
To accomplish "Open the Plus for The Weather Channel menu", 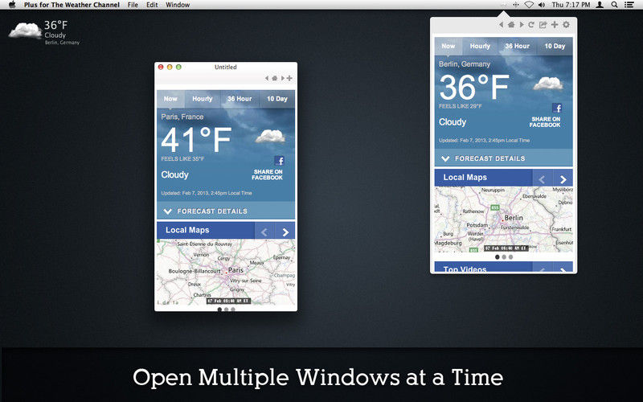I will (x=72, y=5).
